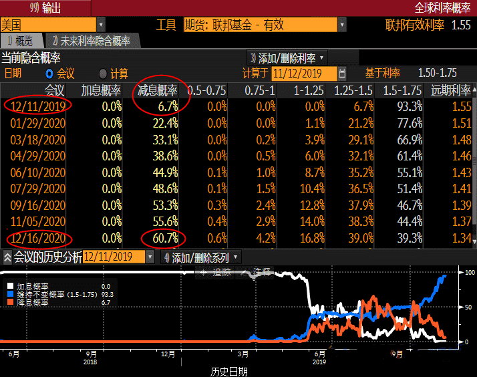Select the 会议 radio button

[x=49, y=74]
